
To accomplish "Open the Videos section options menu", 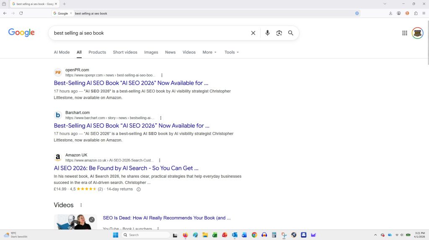I will pos(81,205).
